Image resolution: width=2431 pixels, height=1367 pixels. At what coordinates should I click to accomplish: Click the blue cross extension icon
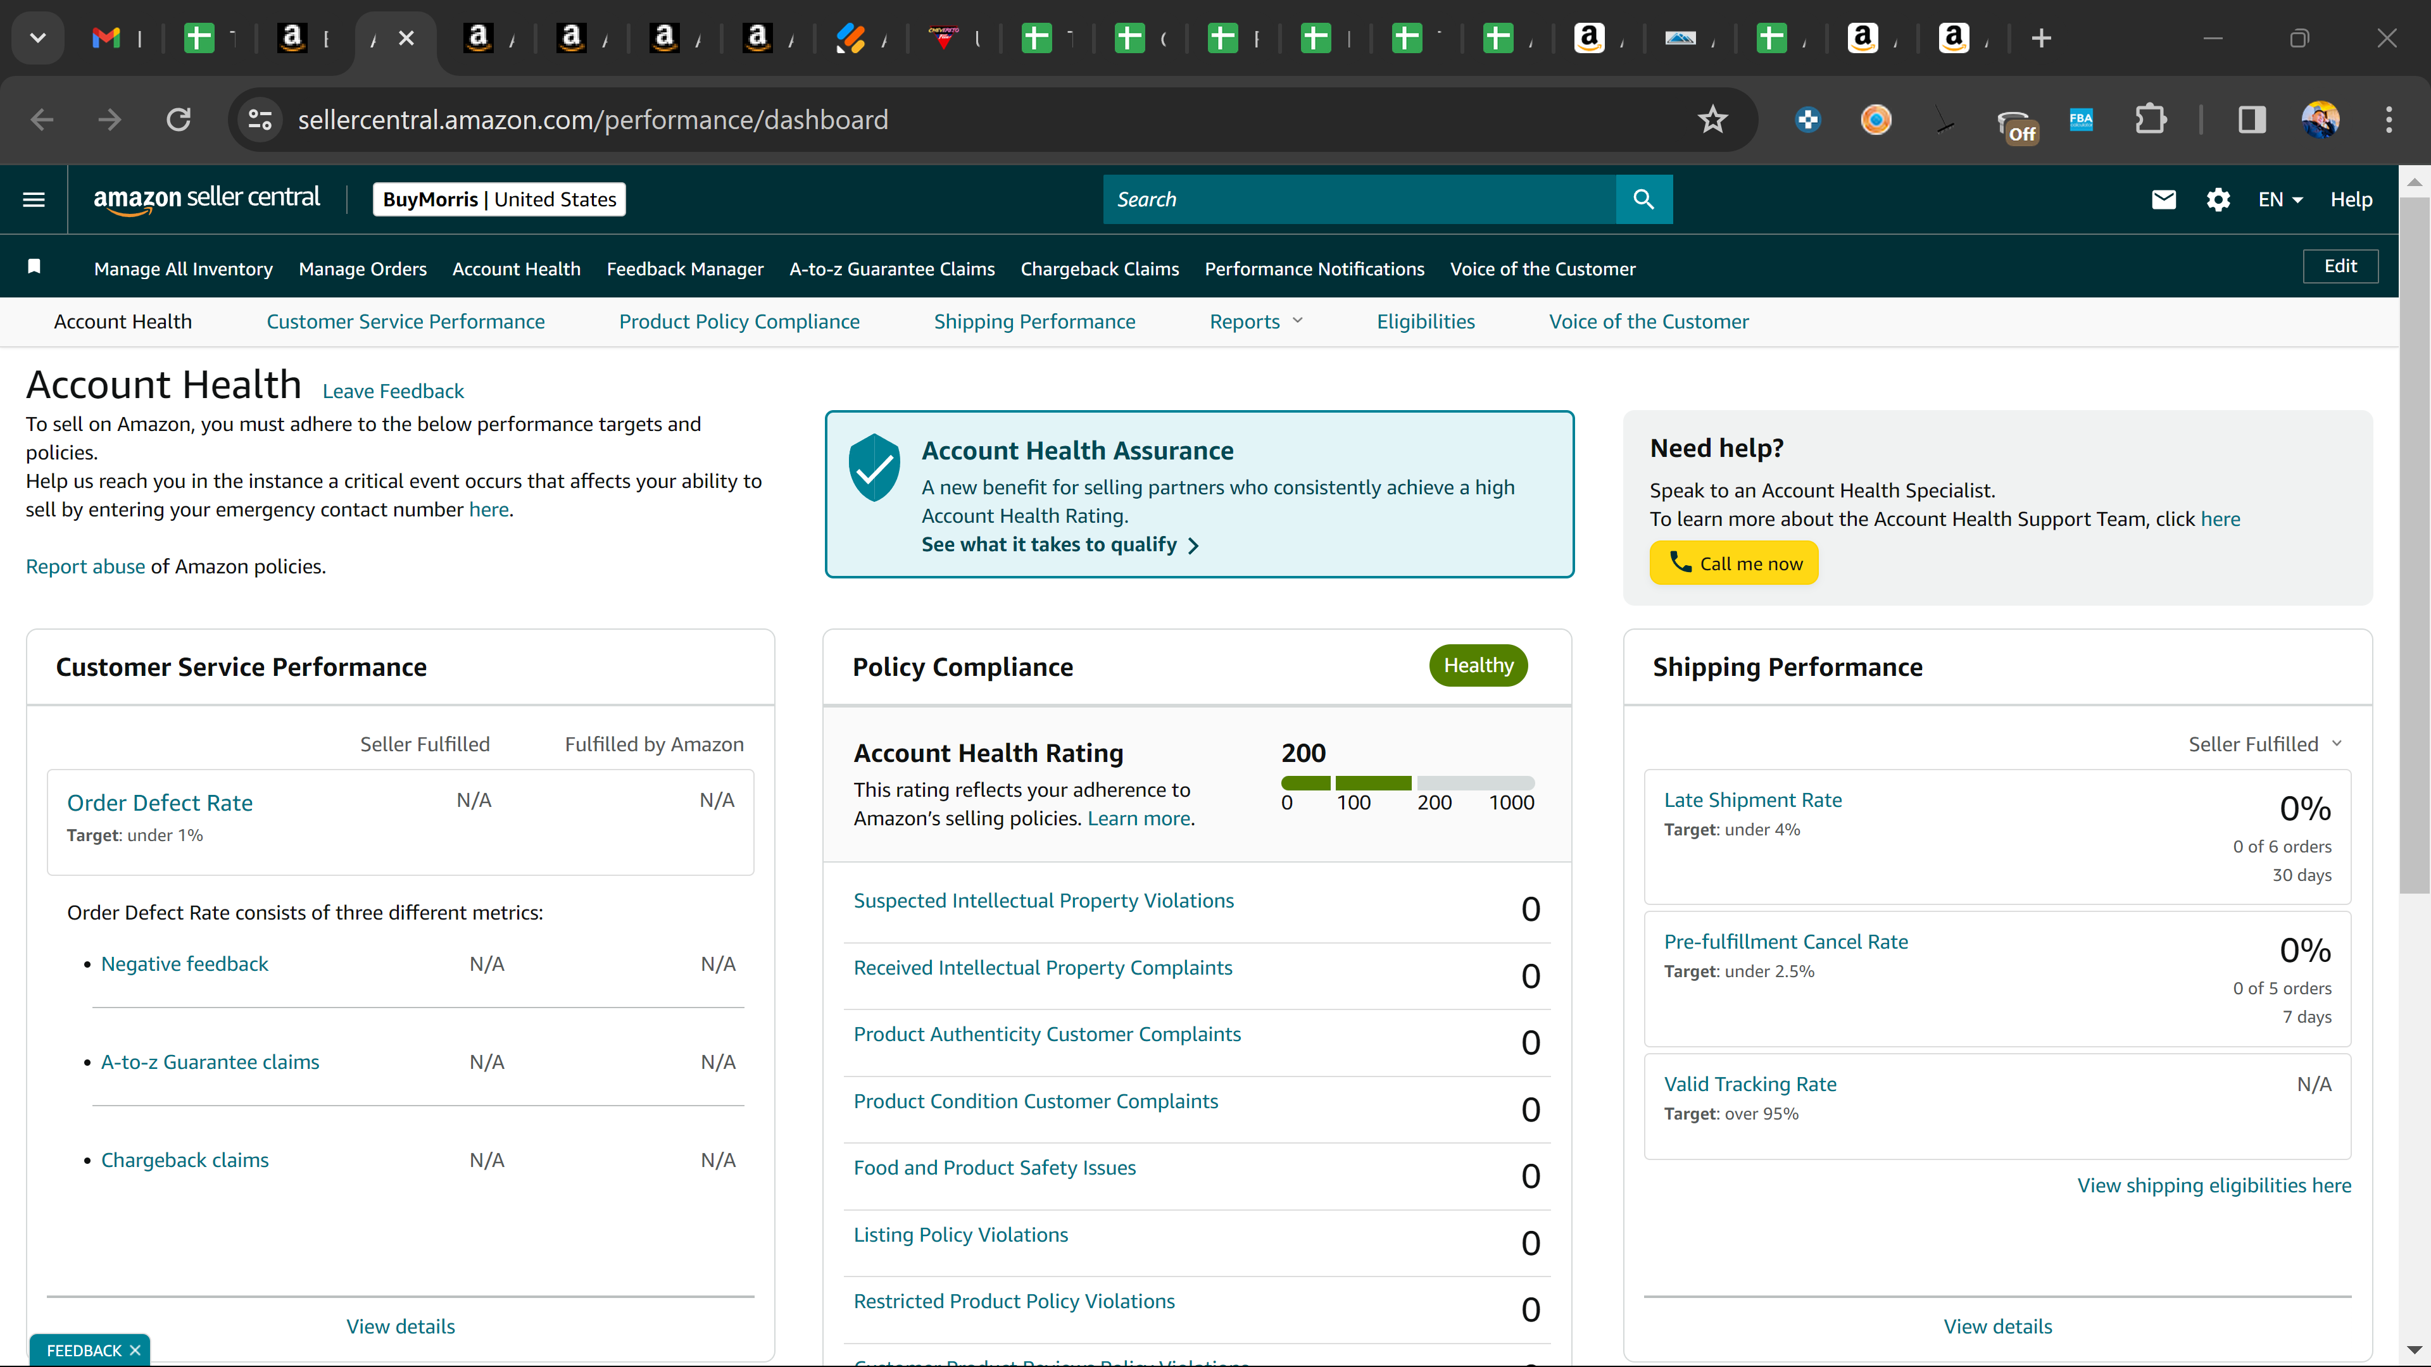pos(1808,120)
